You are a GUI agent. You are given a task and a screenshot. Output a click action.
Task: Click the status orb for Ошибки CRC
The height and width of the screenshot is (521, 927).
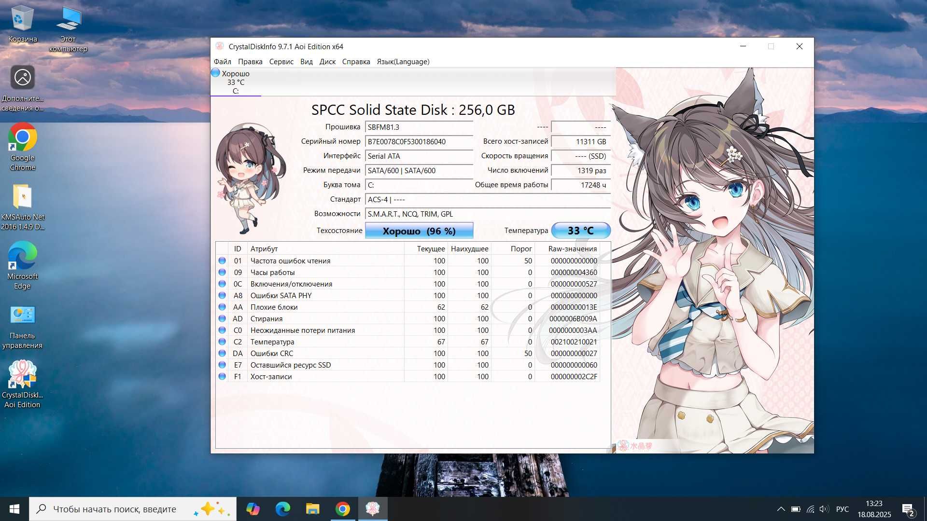(222, 353)
